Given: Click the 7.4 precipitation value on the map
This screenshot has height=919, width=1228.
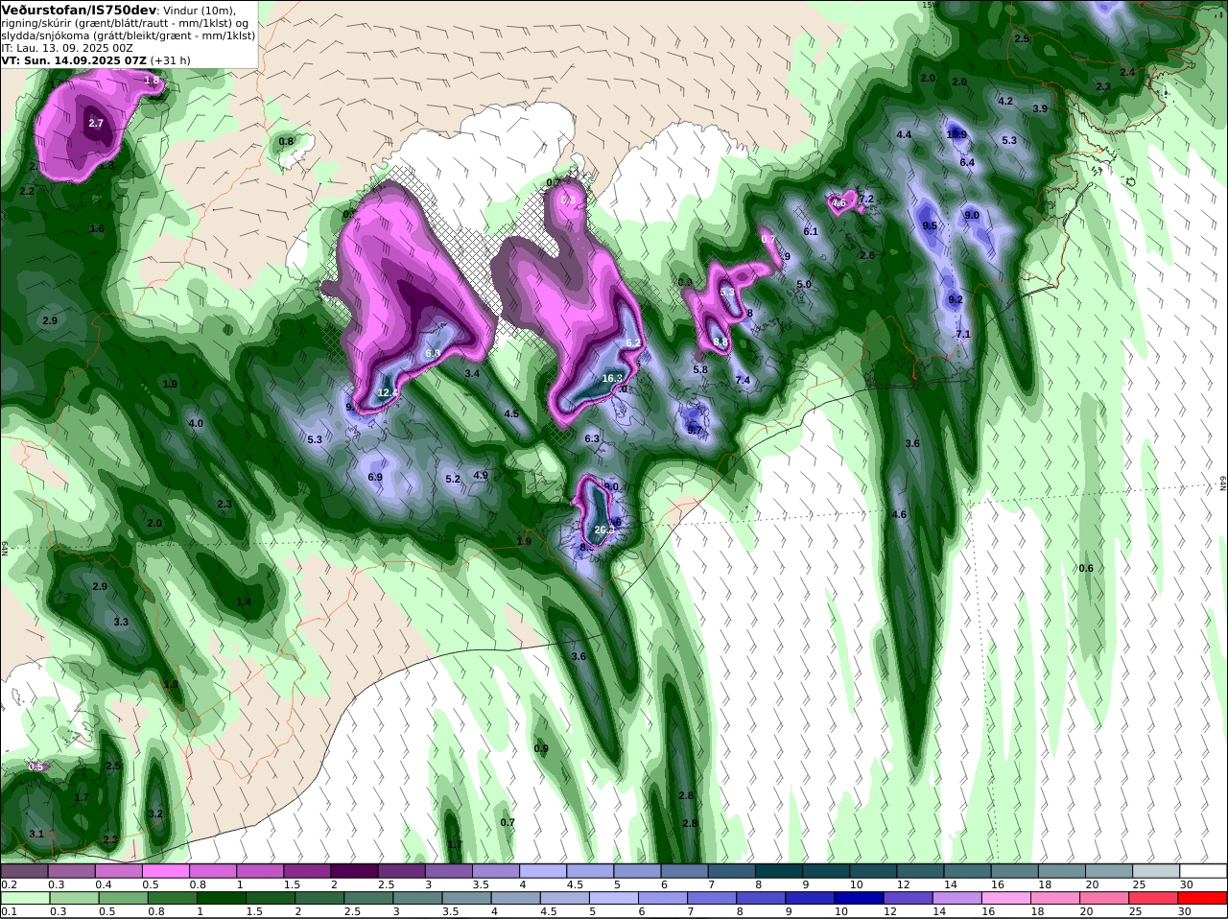Looking at the screenshot, I should [743, 381].
